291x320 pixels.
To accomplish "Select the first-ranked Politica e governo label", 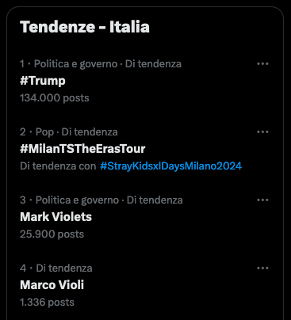I will pyautogui.click(x=75, y=64).
